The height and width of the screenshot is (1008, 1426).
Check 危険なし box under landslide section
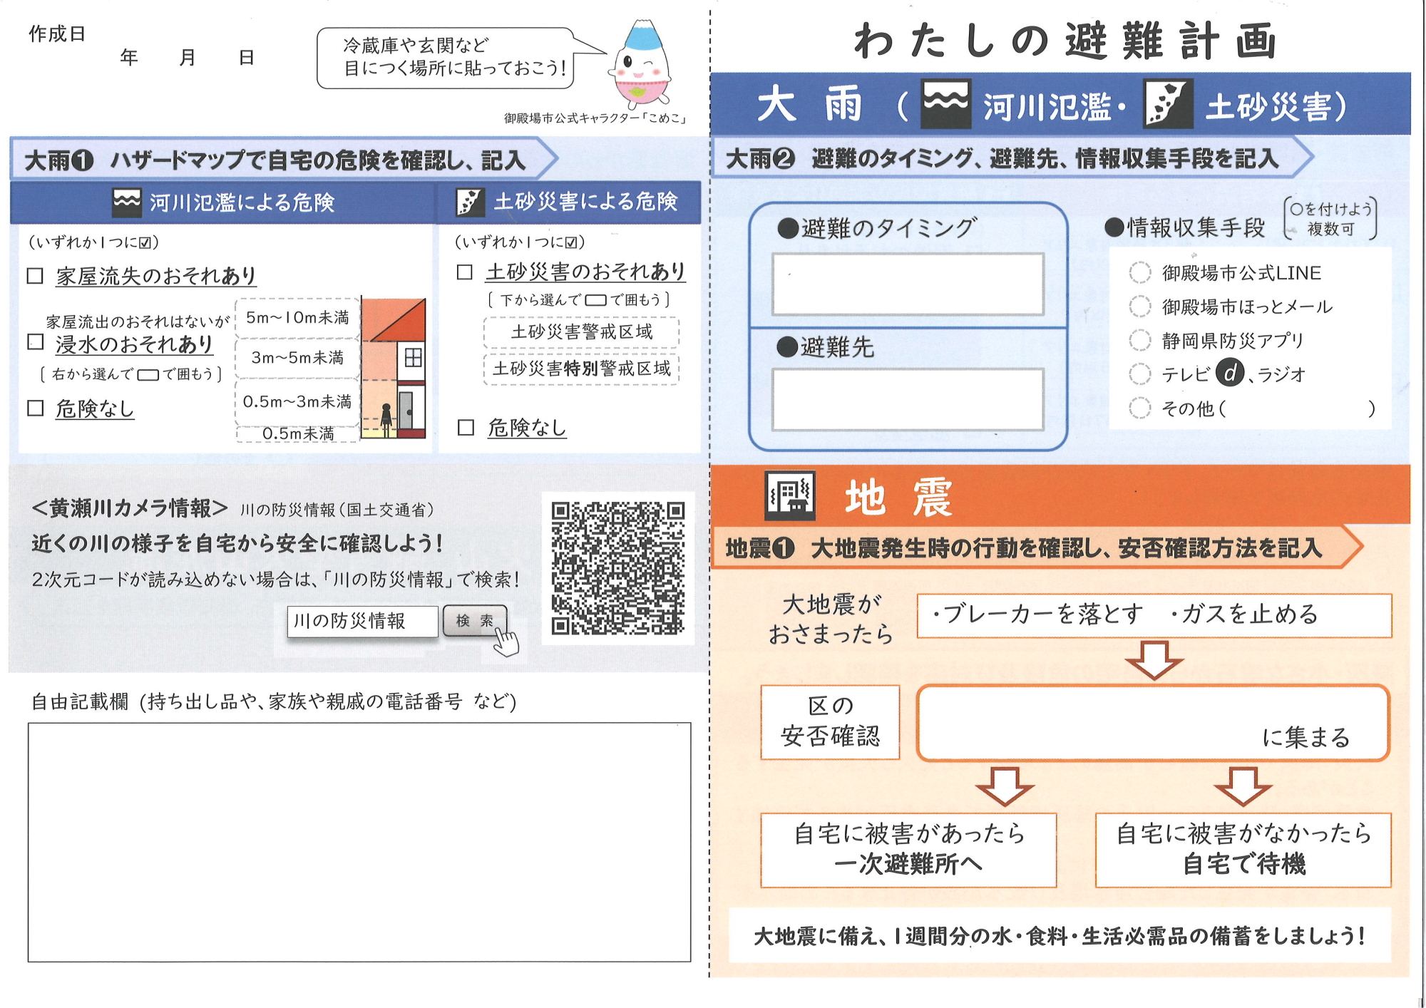click(x=466, y=428)
